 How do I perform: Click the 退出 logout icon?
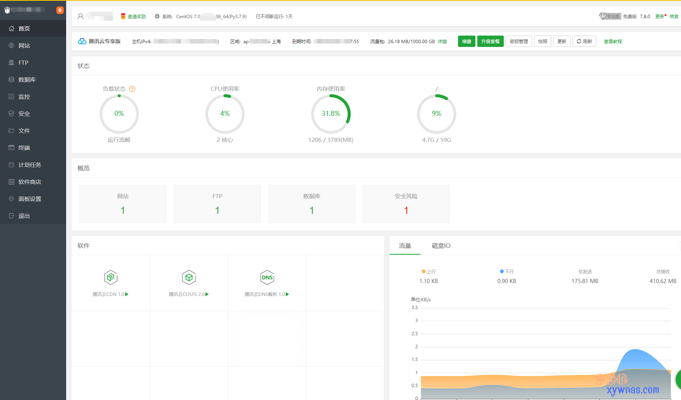point(11,216)
